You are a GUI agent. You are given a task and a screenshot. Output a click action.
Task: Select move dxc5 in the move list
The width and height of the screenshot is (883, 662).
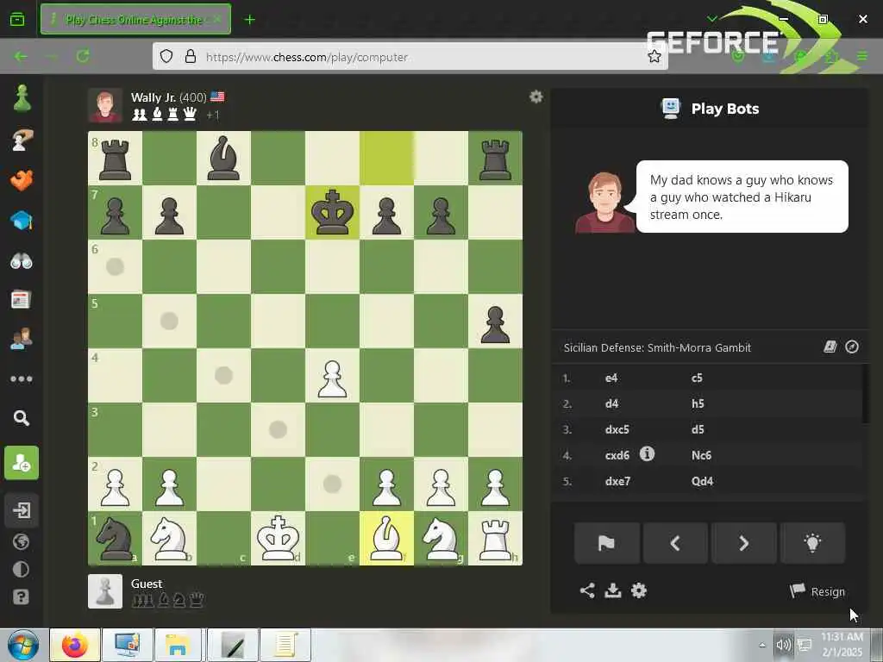click(x=617, y=429)
